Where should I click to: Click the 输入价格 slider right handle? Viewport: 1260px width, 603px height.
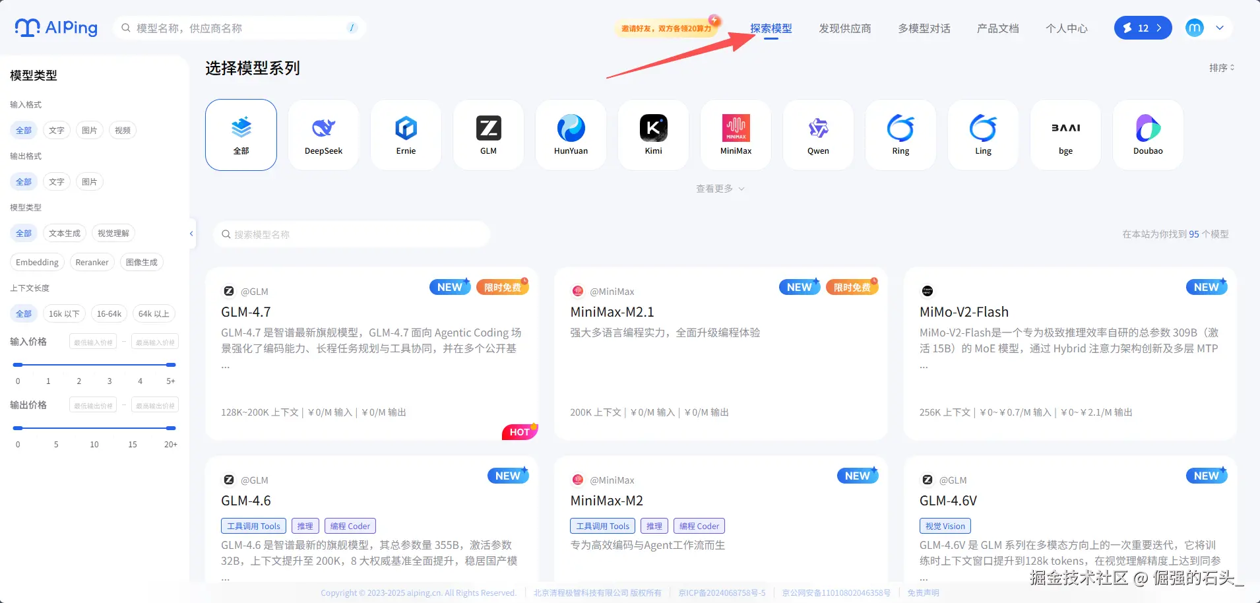(x=171, y=364)
